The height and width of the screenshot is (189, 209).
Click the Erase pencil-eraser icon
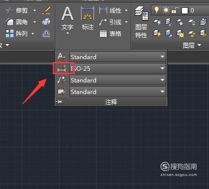coord(46,10)
